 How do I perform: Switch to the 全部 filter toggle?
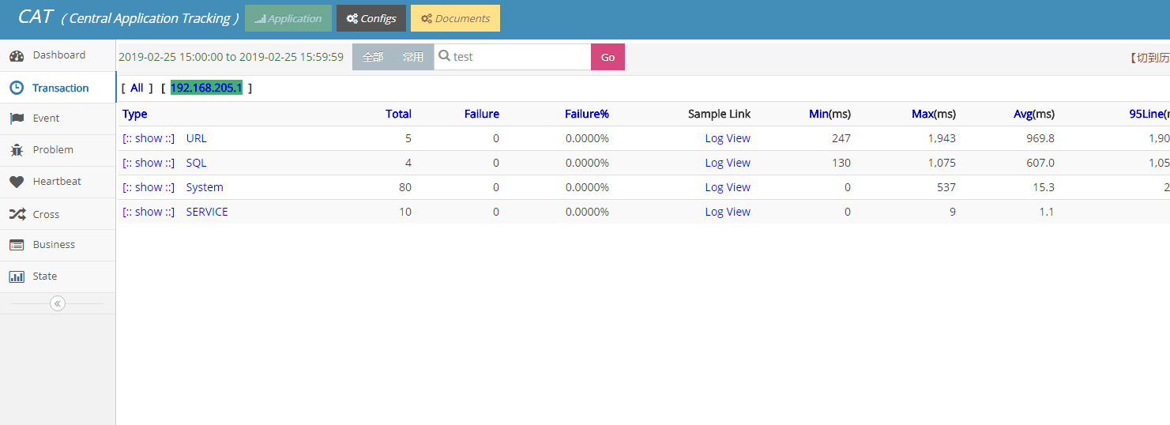(373, 57)
